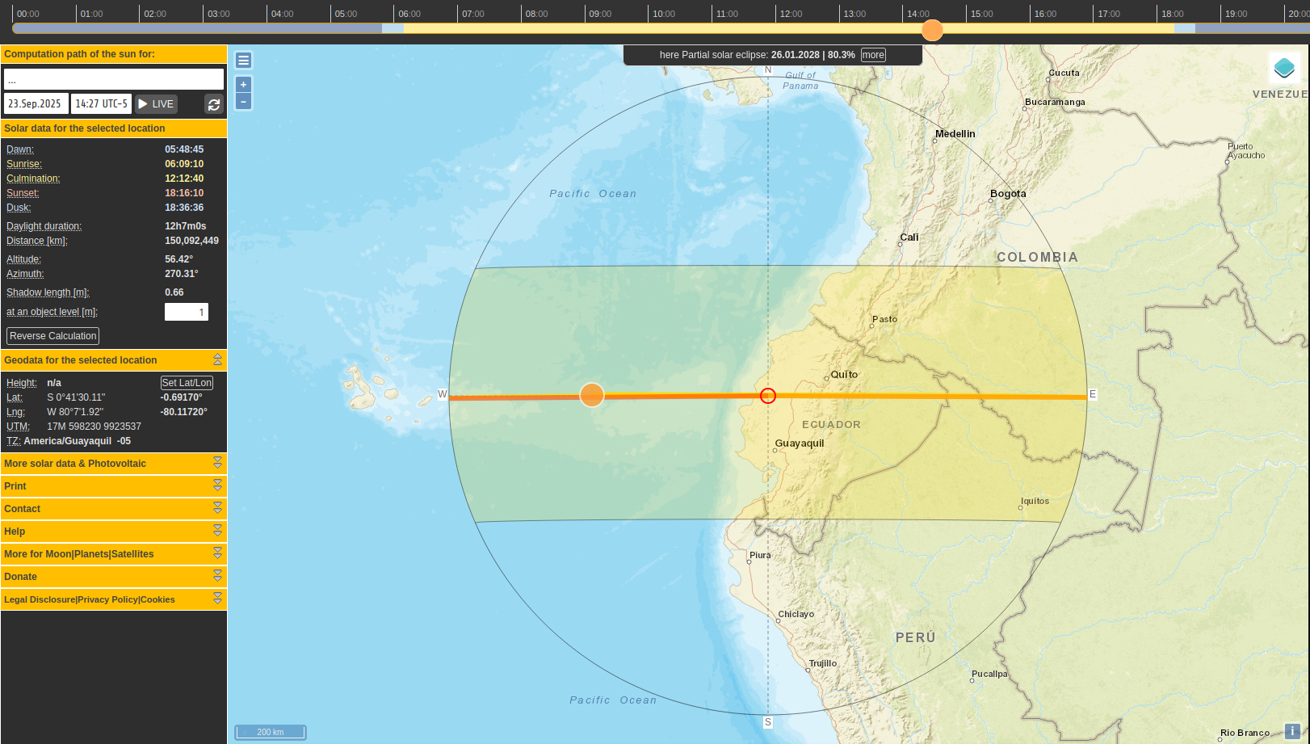The height and width of the screenshot is (744, 1310).
Task: Click the N compass marker on the map
Action: tap(768, 70)
